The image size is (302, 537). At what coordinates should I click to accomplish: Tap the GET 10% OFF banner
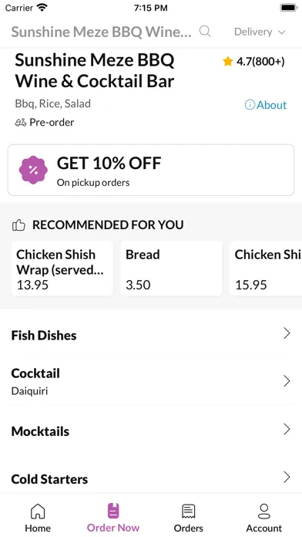[x=151, y=170]
